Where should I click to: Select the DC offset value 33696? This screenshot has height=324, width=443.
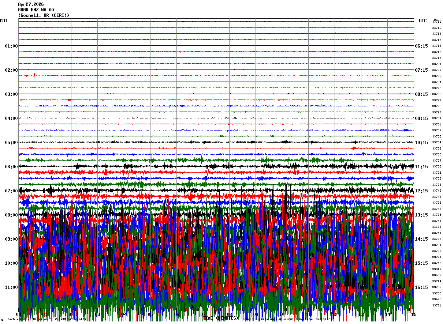point(436,227)
